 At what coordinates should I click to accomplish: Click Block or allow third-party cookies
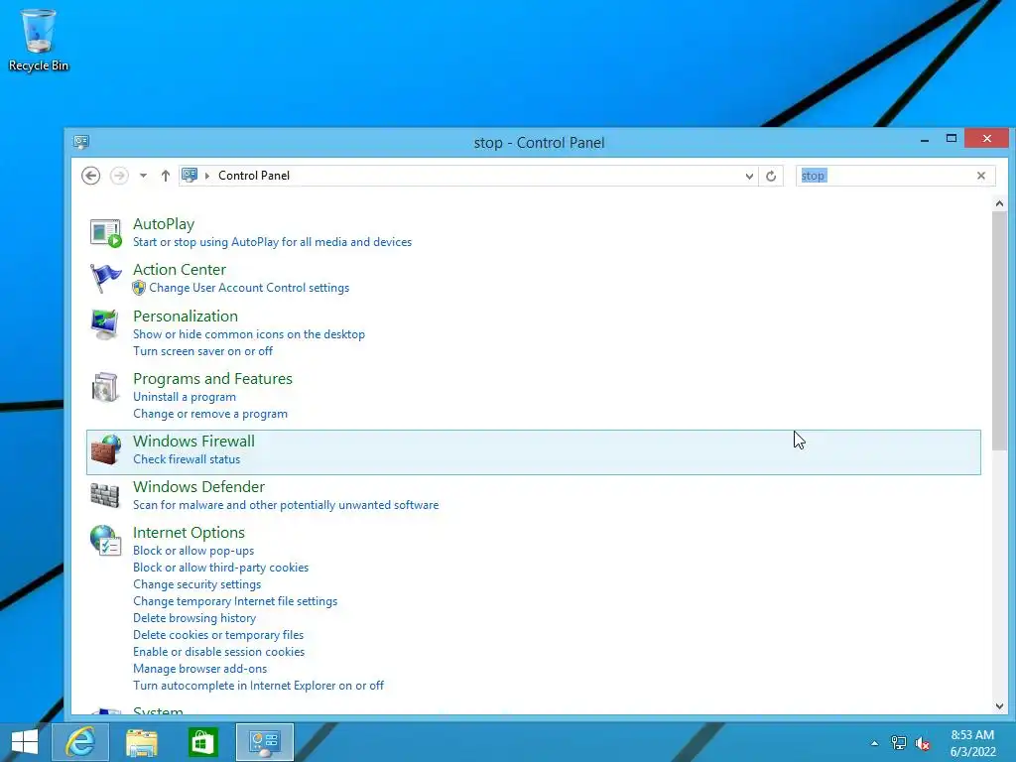(x=220, y=568)
